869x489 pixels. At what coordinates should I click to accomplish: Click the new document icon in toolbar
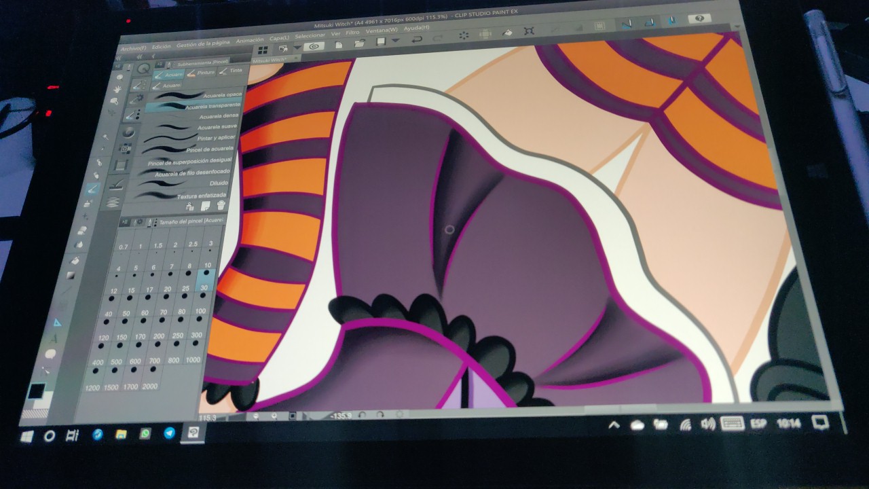tap(339, 45)
